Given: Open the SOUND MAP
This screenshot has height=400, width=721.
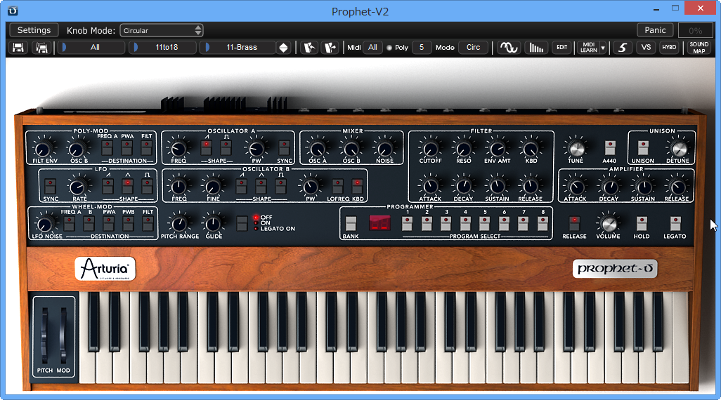Looking at the screenshot, I should 699,47.
